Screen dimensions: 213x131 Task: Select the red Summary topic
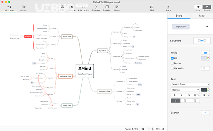tap(28, 36)
